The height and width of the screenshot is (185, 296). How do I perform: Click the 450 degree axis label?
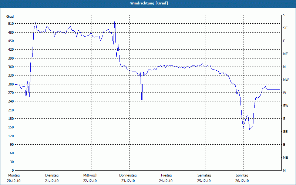coord(11,41)
